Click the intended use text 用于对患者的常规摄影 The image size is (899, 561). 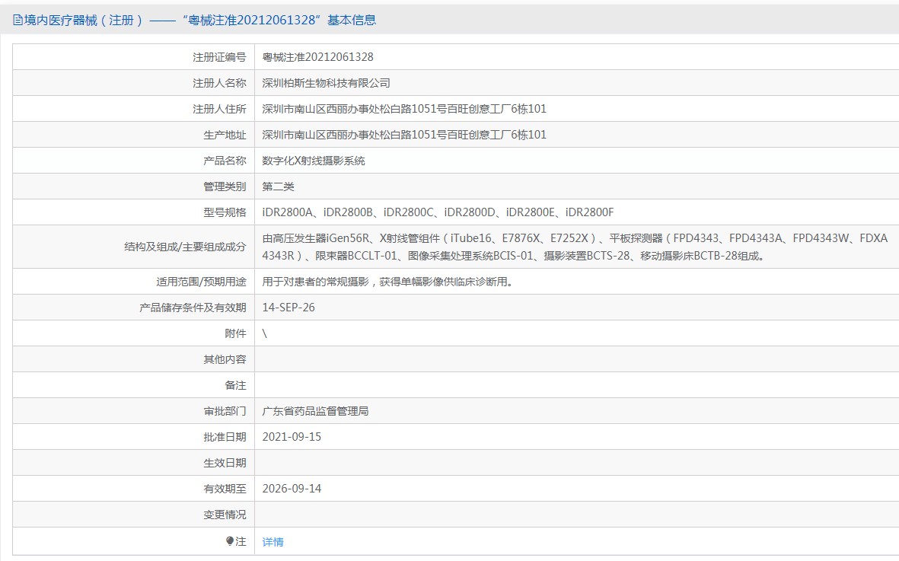(387, 282)
